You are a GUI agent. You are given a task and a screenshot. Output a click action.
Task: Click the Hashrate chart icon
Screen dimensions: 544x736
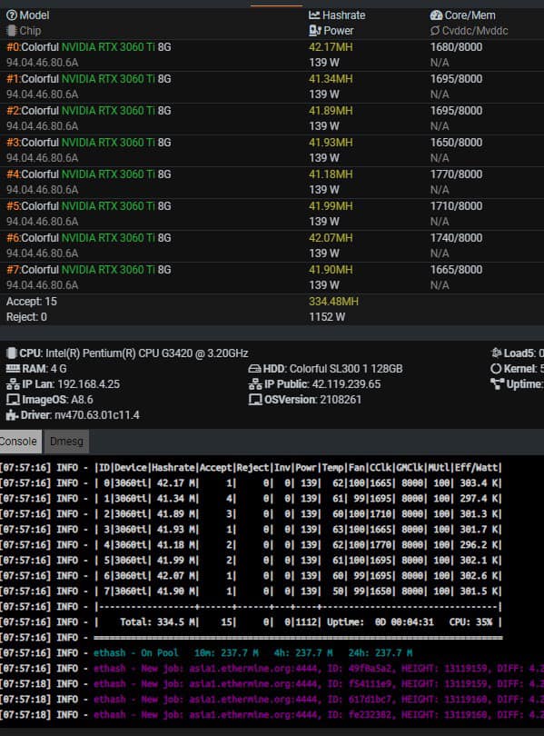314,15
